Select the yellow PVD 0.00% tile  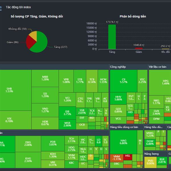pos(150,162)
